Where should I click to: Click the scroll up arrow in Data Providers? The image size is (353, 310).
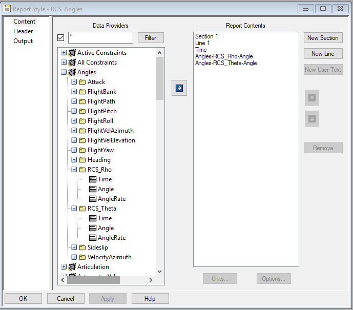pos(160,53)
